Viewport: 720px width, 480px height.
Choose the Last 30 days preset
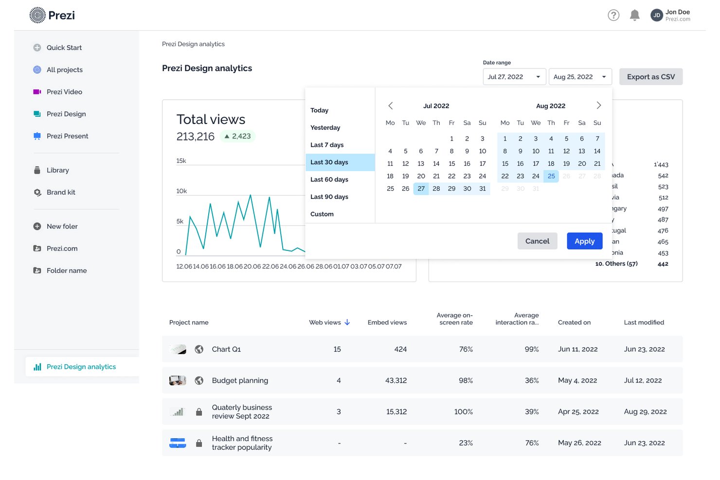point(340,162)
